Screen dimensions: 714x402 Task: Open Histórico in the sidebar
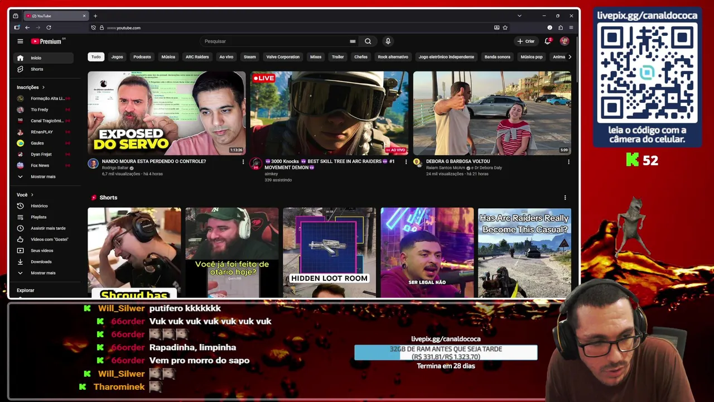pyautogui.click(x=44, y=206)
